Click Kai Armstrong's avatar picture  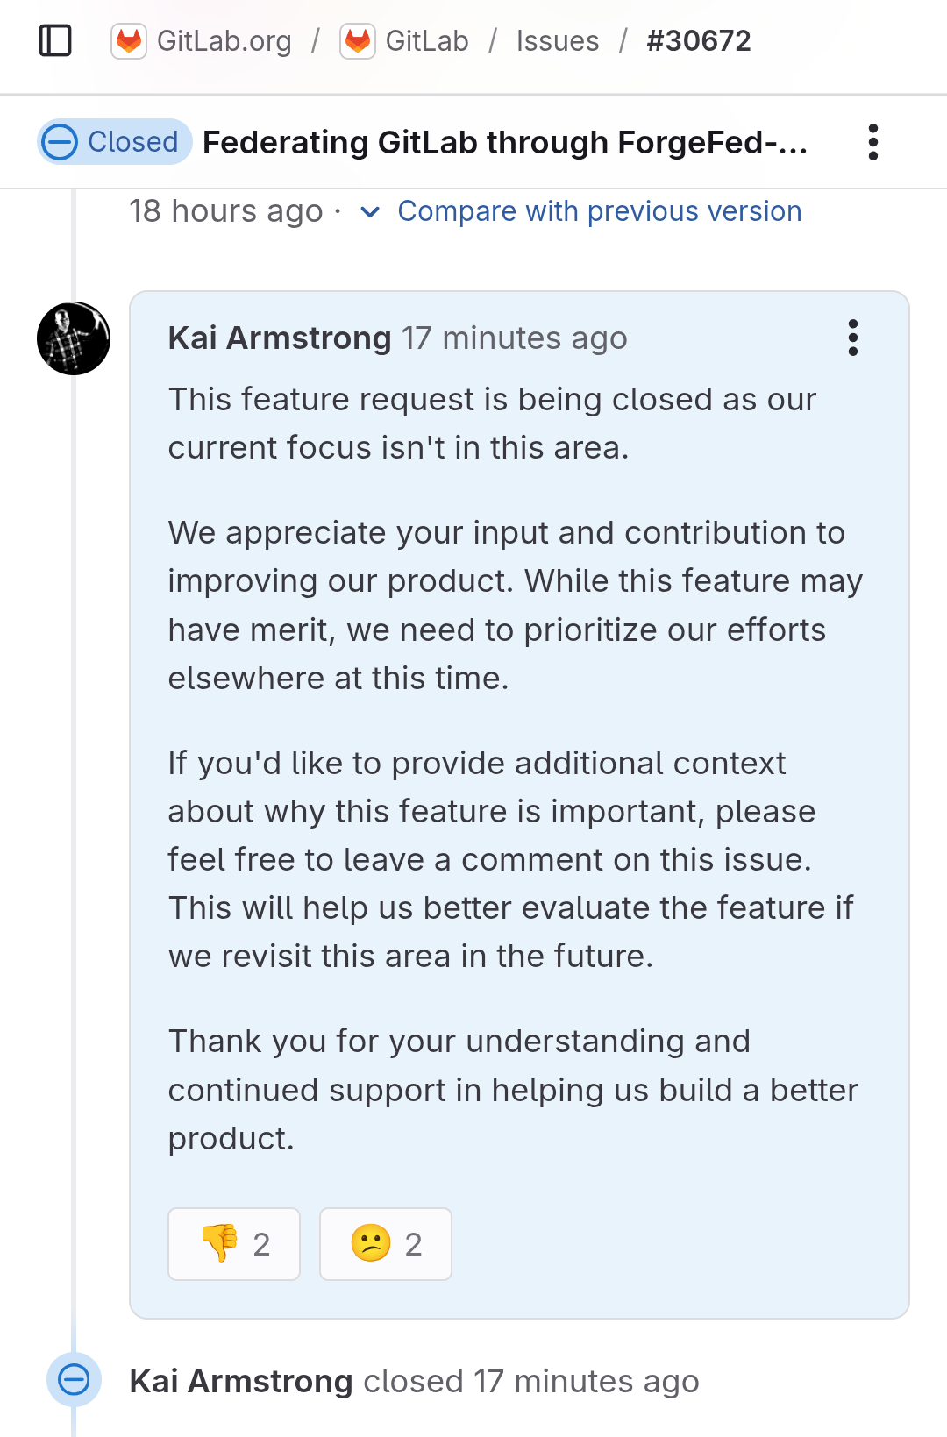tap(74, 338)
